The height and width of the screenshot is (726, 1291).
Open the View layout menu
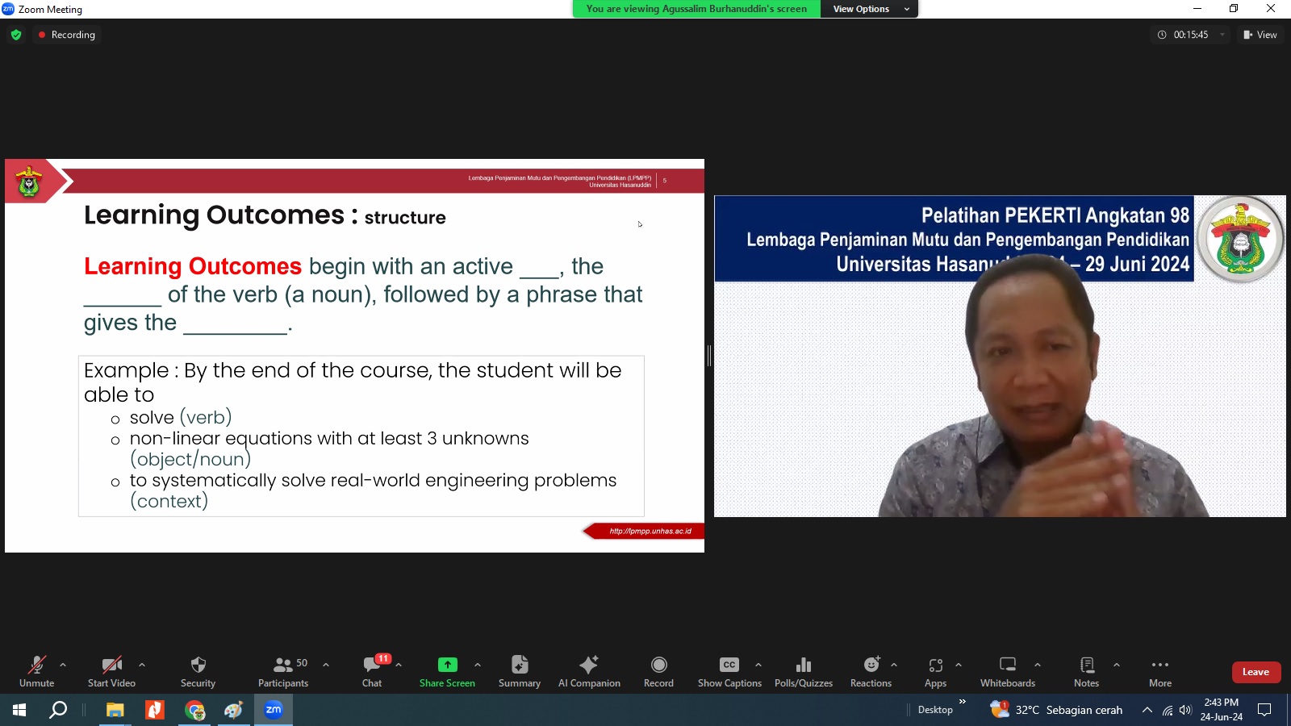1260,35
